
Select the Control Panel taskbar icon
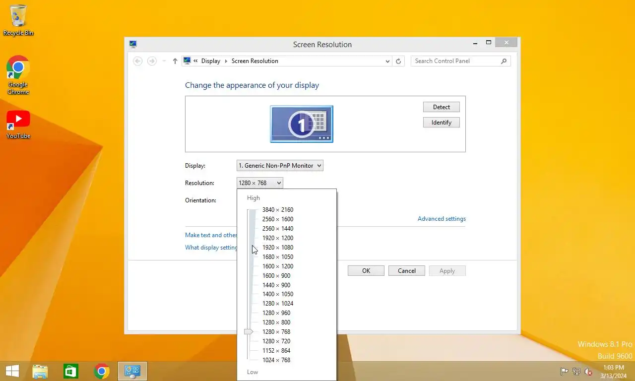pyautogui.click(x=132, y=371)
